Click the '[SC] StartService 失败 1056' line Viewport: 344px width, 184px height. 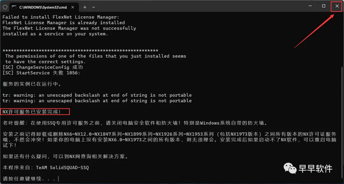coord(41,73)
